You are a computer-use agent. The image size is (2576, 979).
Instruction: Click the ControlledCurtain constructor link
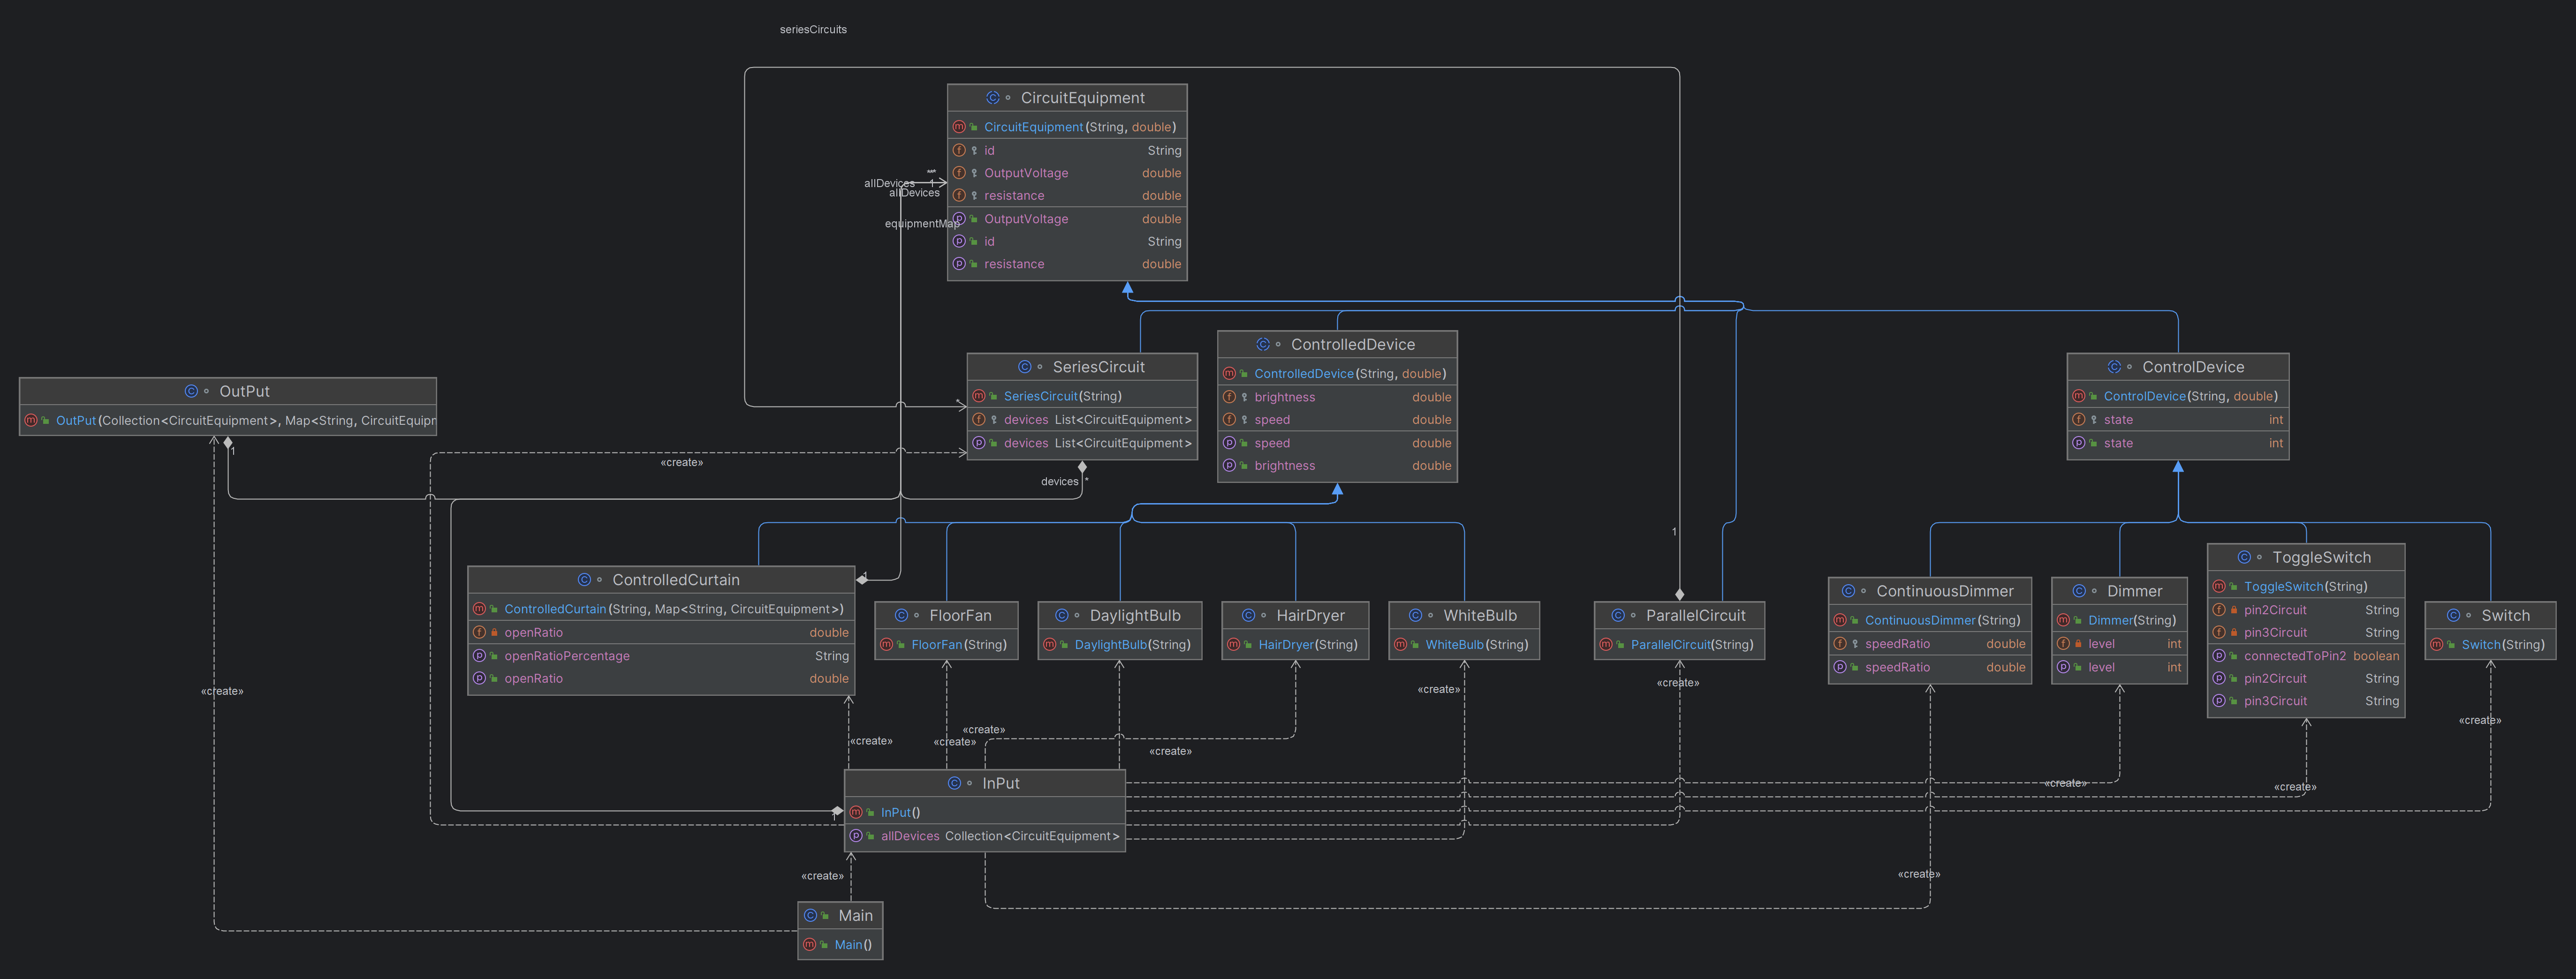click(x=555, y=609)
